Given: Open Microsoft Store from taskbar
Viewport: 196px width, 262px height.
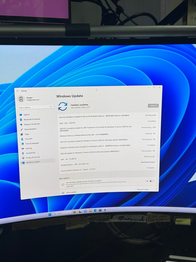Looking at the screenshot, I should click(x=100, y=210).
